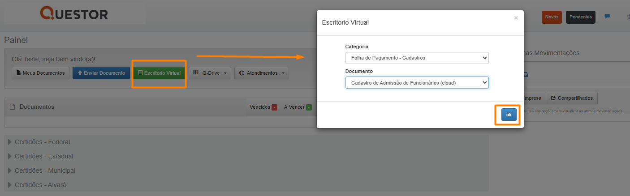The height and width of the screenshot is (196, 630).
Task: Click the red Vencidos indicator
Action: pos(274,107)
